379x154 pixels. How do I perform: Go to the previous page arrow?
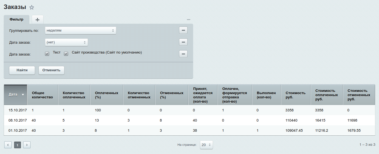[x=8, y=145]
